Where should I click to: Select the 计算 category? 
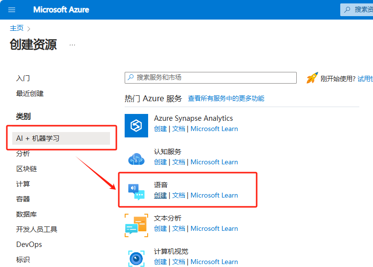click(x=23, y=184)
